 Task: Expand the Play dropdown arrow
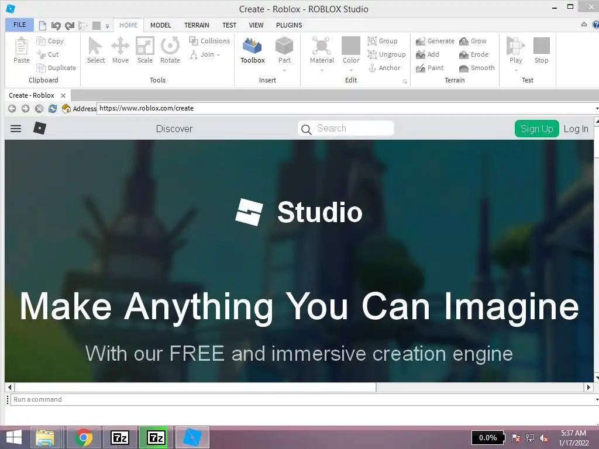[516, 70]
